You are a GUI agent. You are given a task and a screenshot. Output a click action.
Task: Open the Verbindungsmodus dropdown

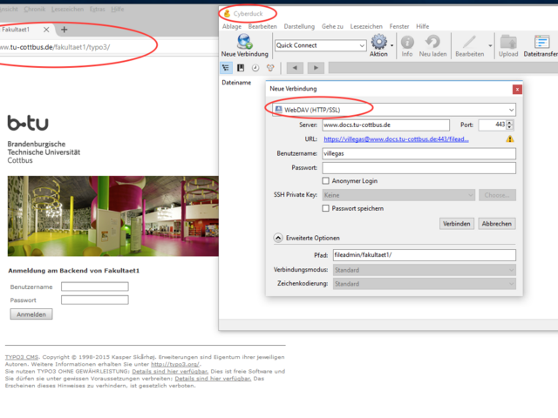(x=425, y=270)
